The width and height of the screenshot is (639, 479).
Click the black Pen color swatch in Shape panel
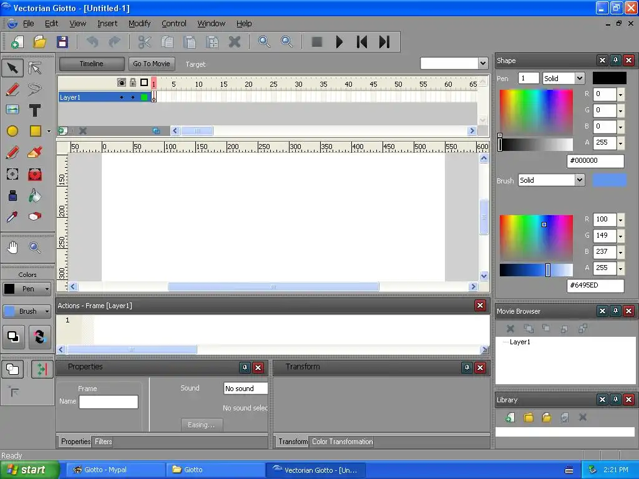pyautogui.click(x=609, y=78)
